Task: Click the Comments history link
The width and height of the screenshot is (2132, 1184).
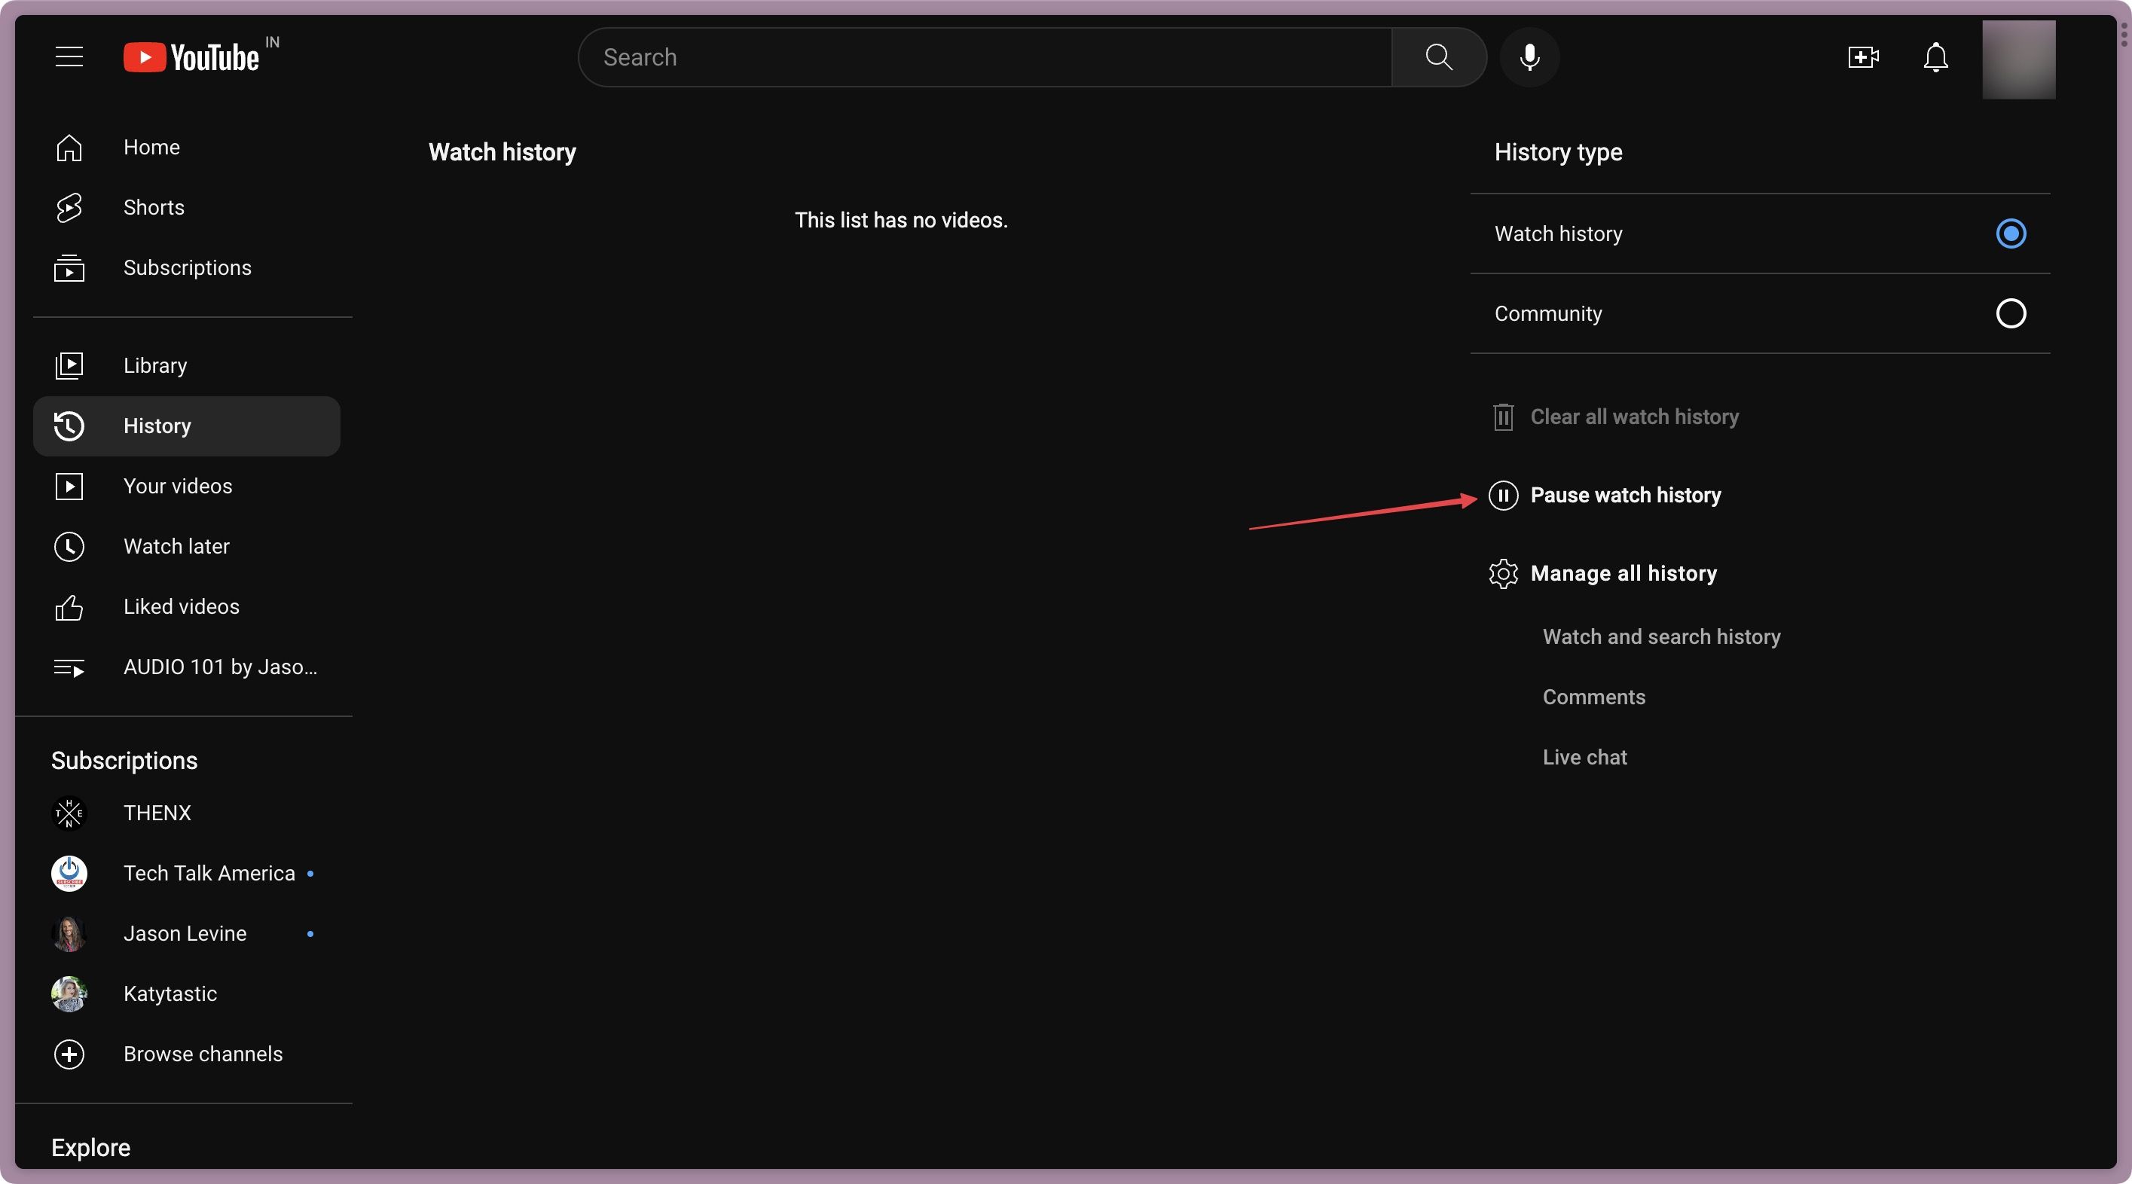Action: click(1594, 697)
